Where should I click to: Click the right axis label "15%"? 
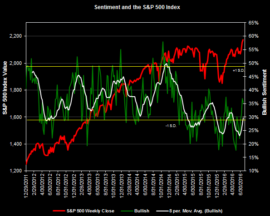[254, 157]
